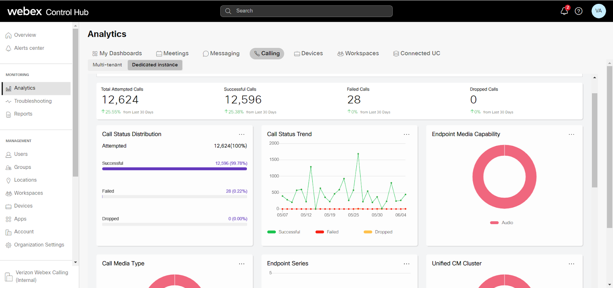Toggle the Failed legend in Call Status Trend
This screenshot has height=288, width=613.
click(x=327, y=232)
